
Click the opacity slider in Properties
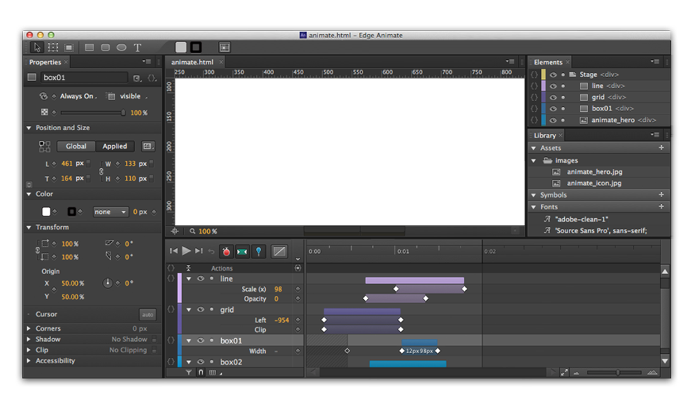tap(92, 113)
